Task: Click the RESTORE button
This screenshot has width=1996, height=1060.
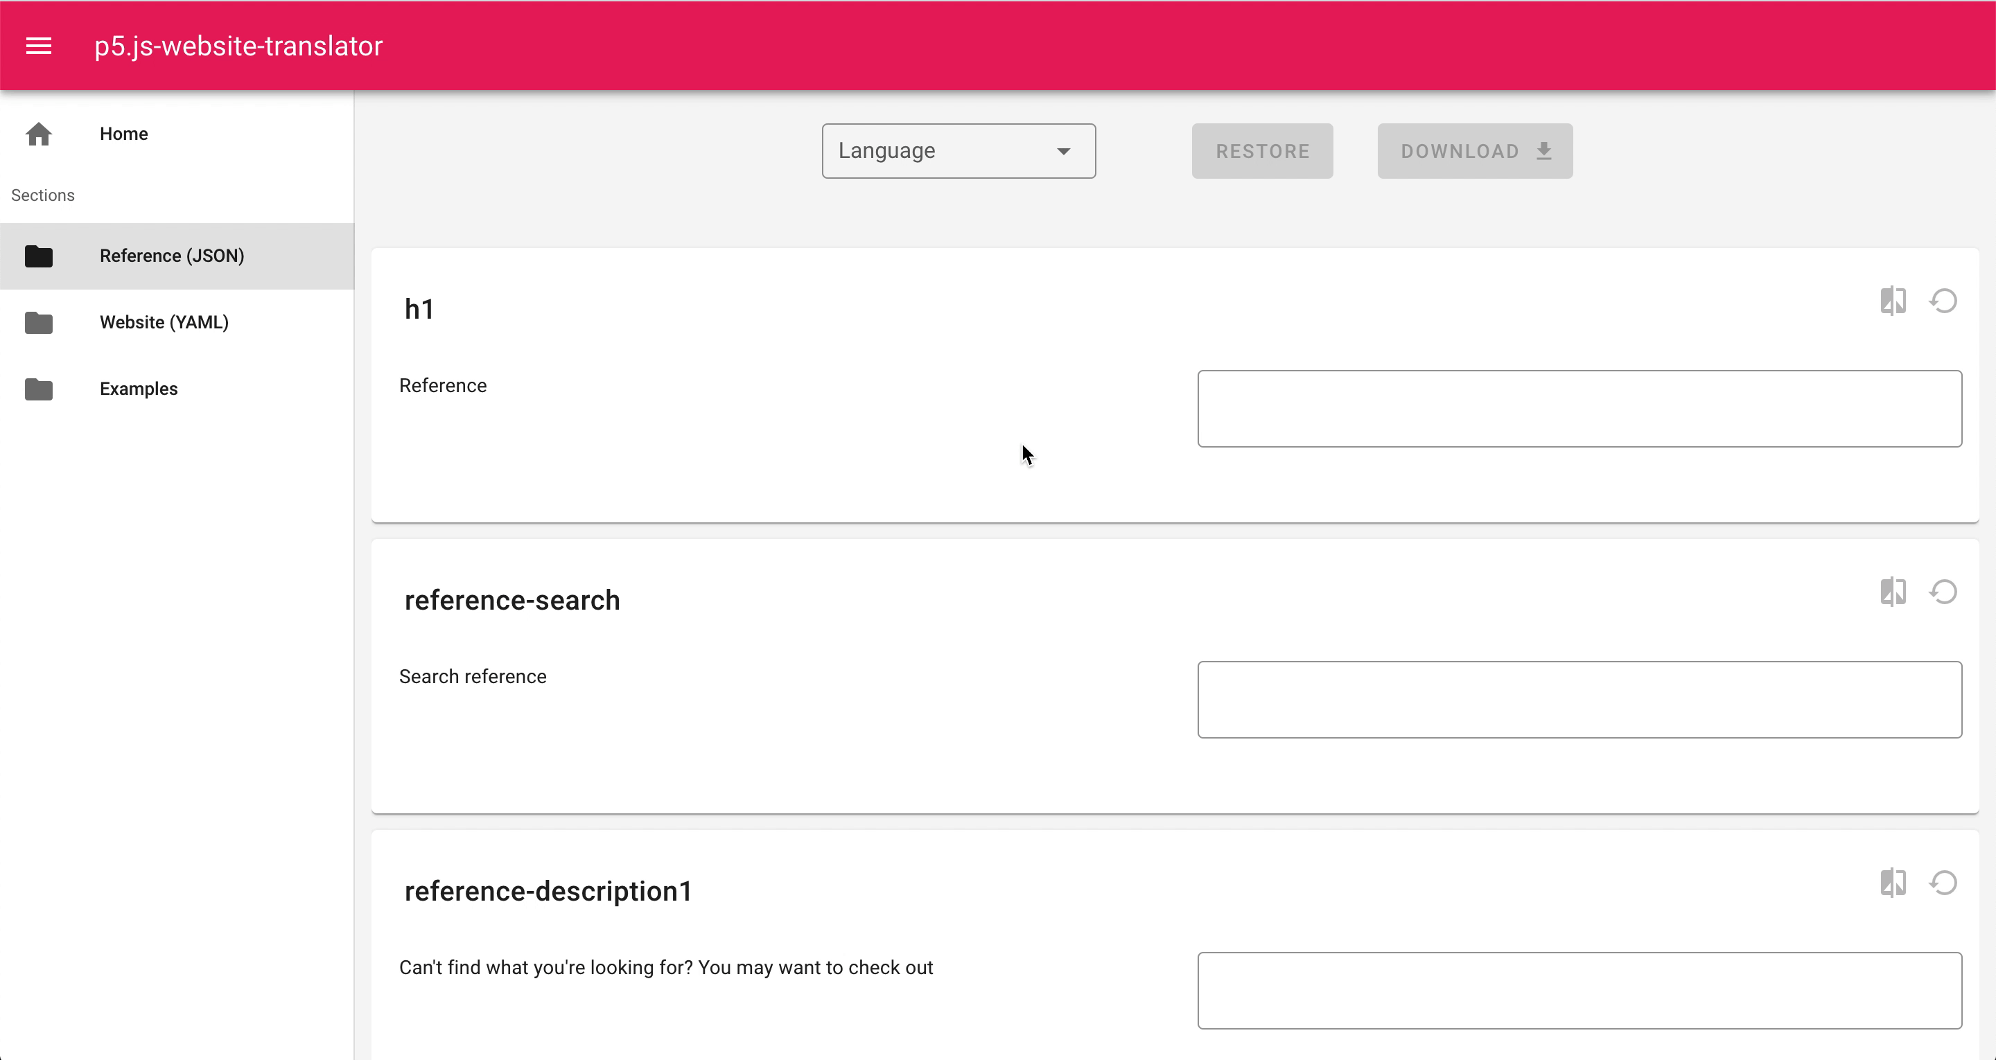Action: [x=1262, y=152]
